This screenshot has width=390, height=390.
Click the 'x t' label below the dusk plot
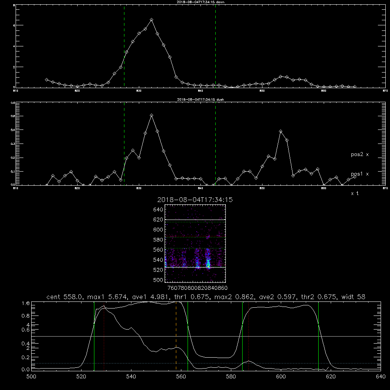355,193
